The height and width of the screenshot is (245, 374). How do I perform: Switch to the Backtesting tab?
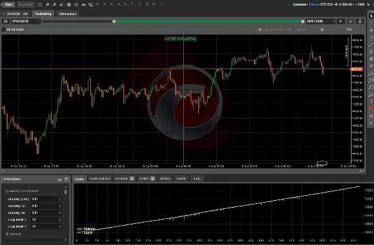[43, 14]
